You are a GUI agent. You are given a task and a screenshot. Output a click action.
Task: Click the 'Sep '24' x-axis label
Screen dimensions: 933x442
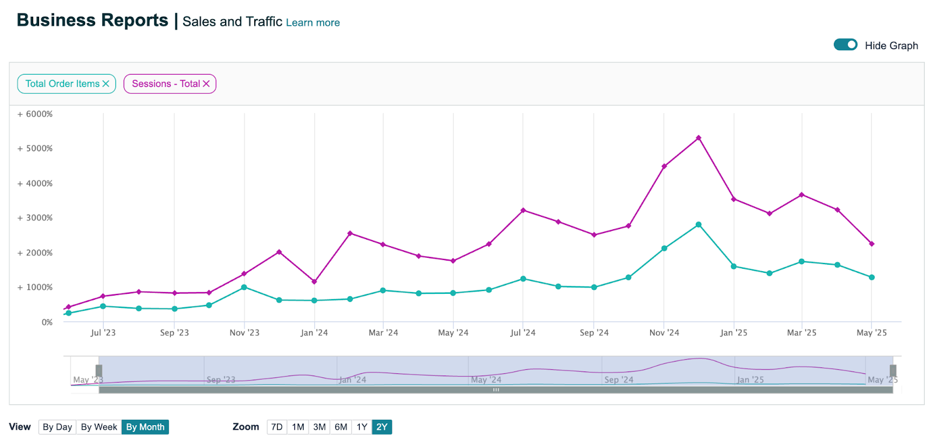pos(594,333)
